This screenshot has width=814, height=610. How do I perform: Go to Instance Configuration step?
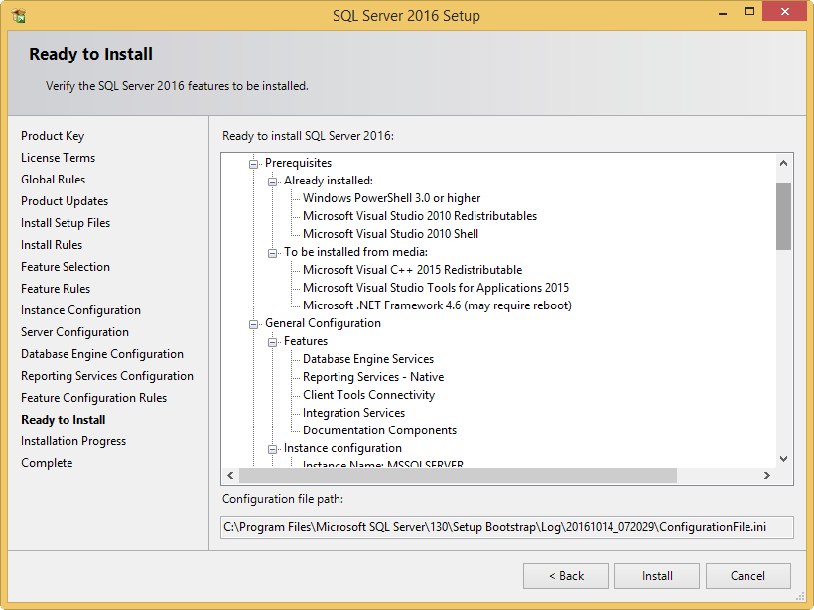(x=80, y=310)
